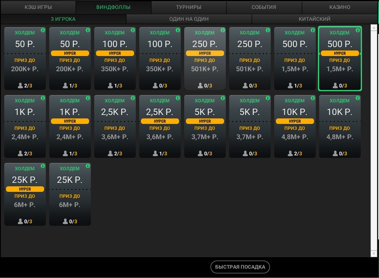Viewport: 379px width, 278px height.
Task: Select 500 Р. non-hyper tournament card
Action: (295, 59)
